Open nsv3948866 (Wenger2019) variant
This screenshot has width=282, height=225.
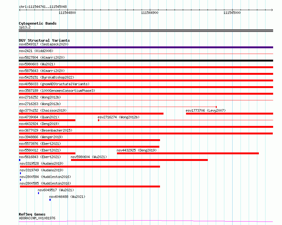tap(41, 137)
